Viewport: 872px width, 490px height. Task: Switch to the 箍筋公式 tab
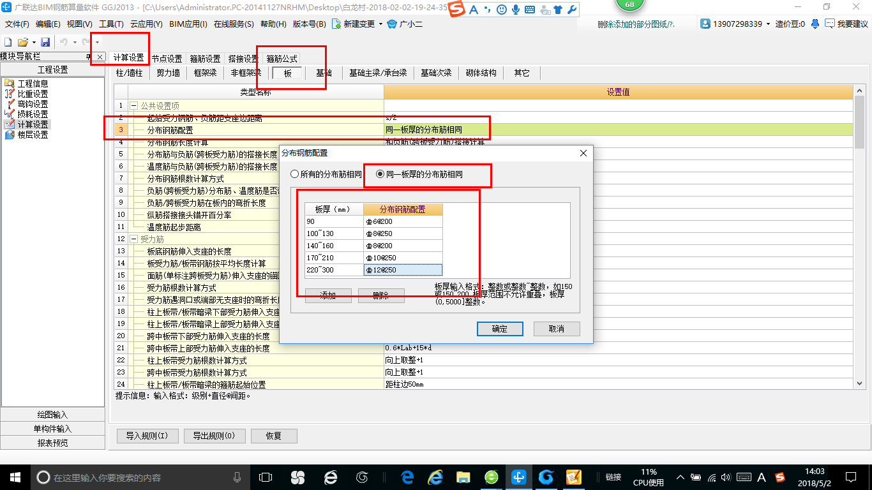point(282,58)
